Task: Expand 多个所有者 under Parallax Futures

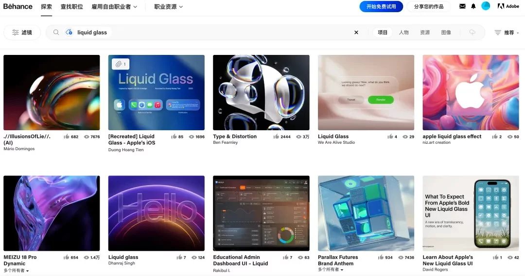Action: click(x=331, y=270)
